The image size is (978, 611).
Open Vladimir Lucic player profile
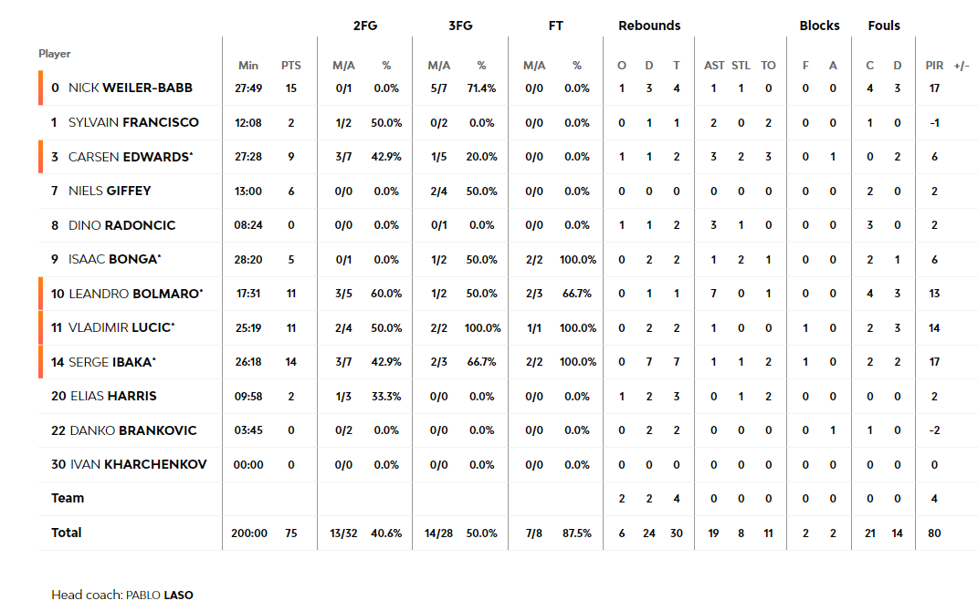[x=121, y=327]
